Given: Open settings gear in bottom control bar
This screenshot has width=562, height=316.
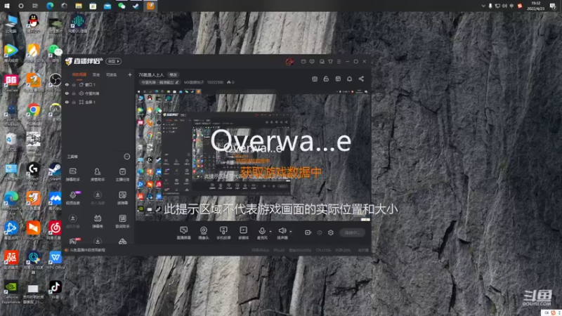Looking at the screenshot, I should coord(330,232).
